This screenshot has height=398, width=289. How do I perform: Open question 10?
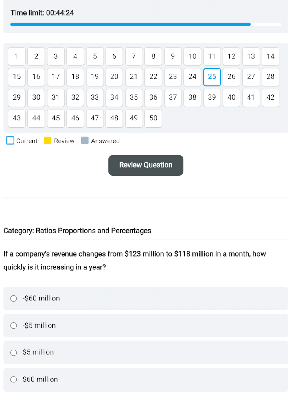[192, 56]
